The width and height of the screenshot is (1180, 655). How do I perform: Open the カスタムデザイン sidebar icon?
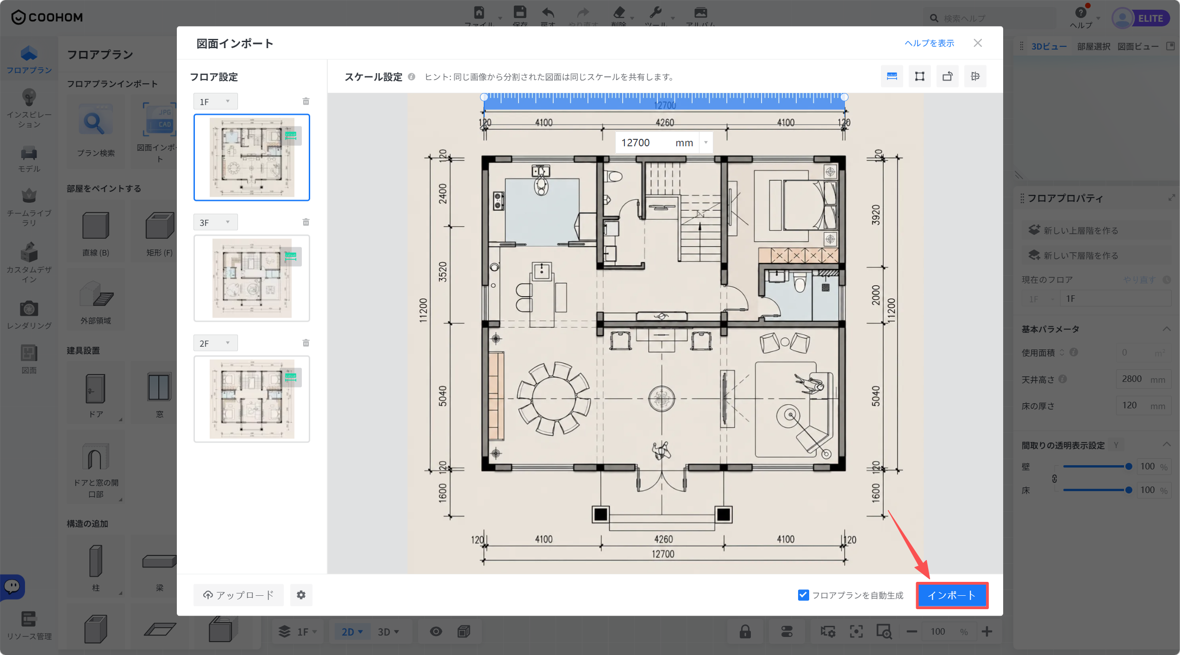(29, 262)
